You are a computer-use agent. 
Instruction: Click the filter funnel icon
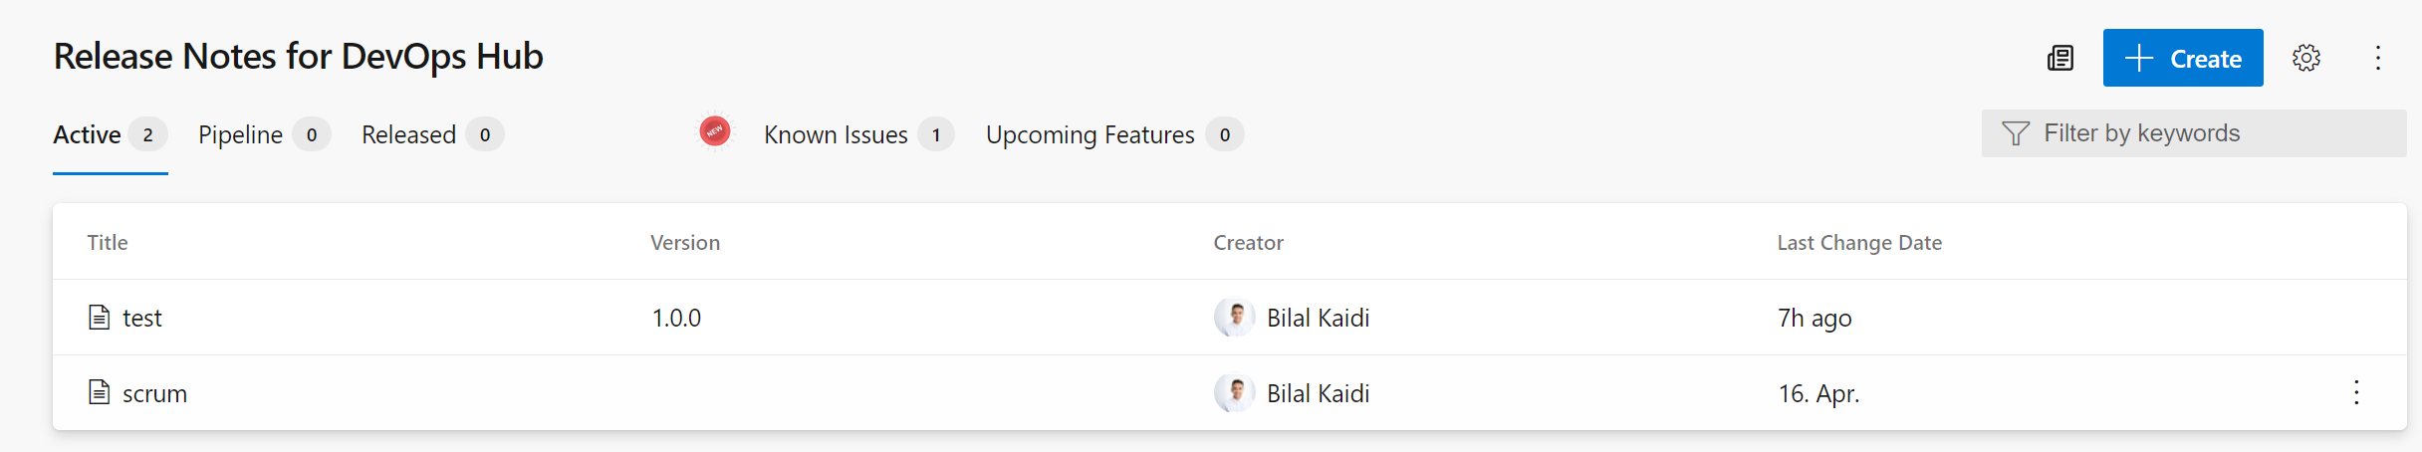2016,133
